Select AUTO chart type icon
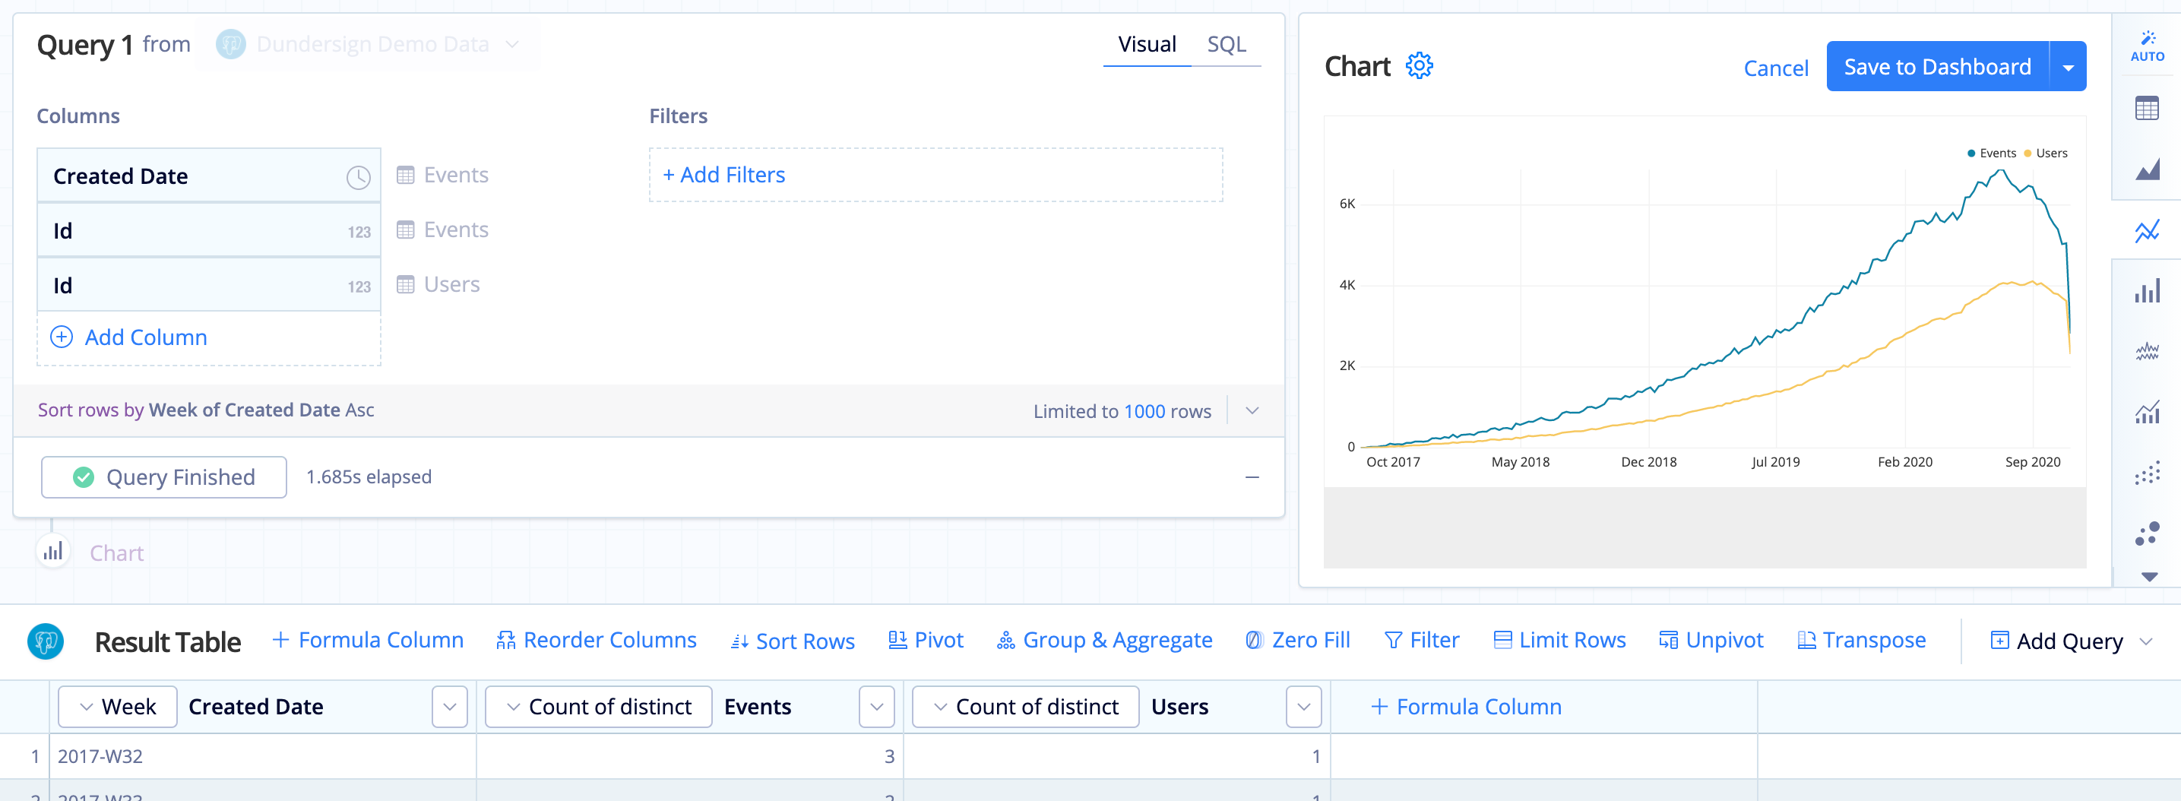 pos(2147,46)
